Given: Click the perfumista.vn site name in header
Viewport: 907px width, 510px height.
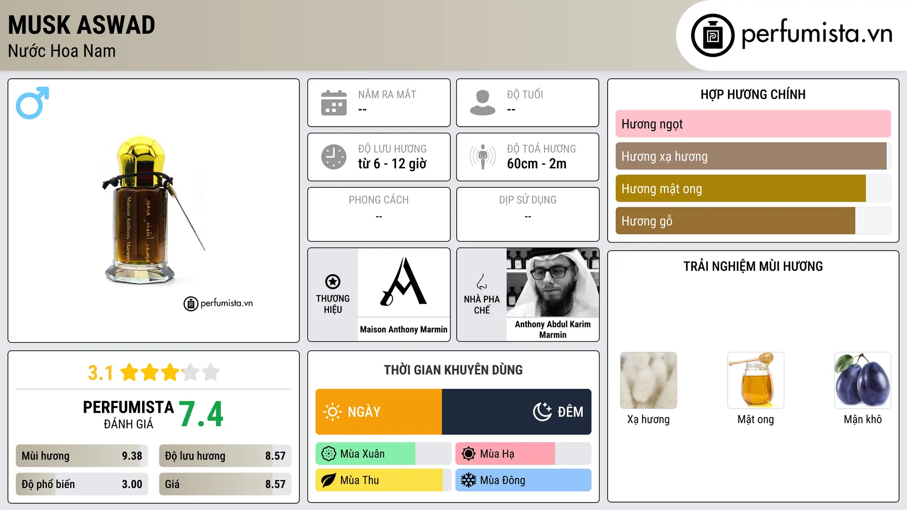Looking at the screenshot, I should pos(817,34).
